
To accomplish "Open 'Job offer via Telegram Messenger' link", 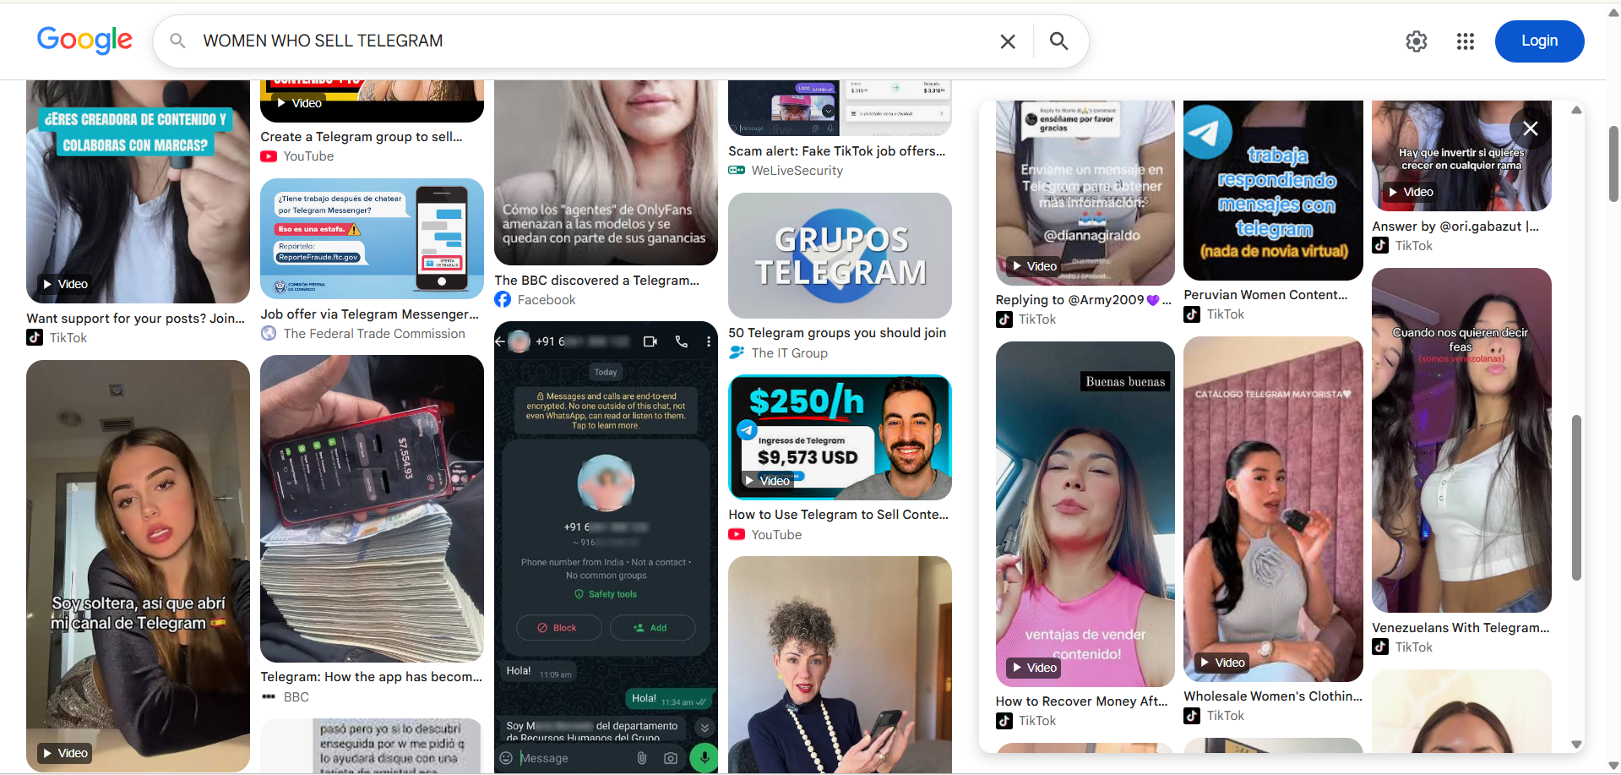I will click(x=369, y=314).
